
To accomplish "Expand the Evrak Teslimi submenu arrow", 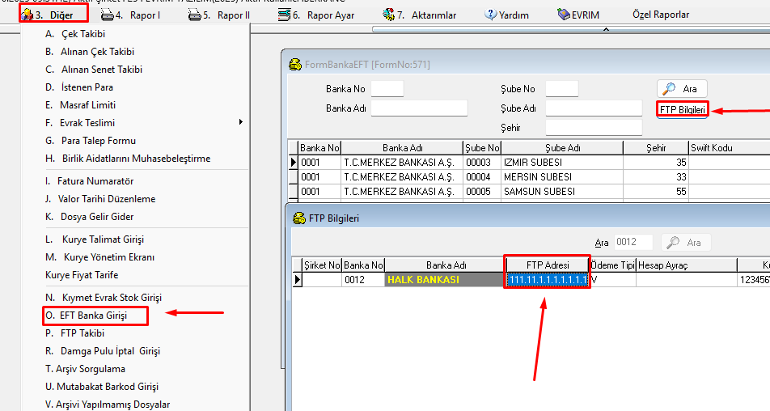I will coord(240,123).
